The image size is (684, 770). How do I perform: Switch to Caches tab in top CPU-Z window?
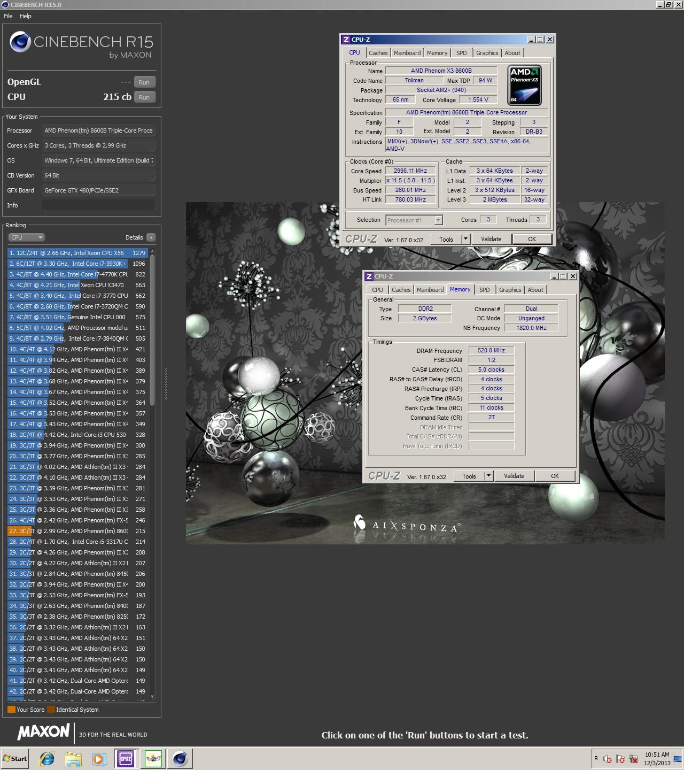pyautogui.click(x=378, y=53)
